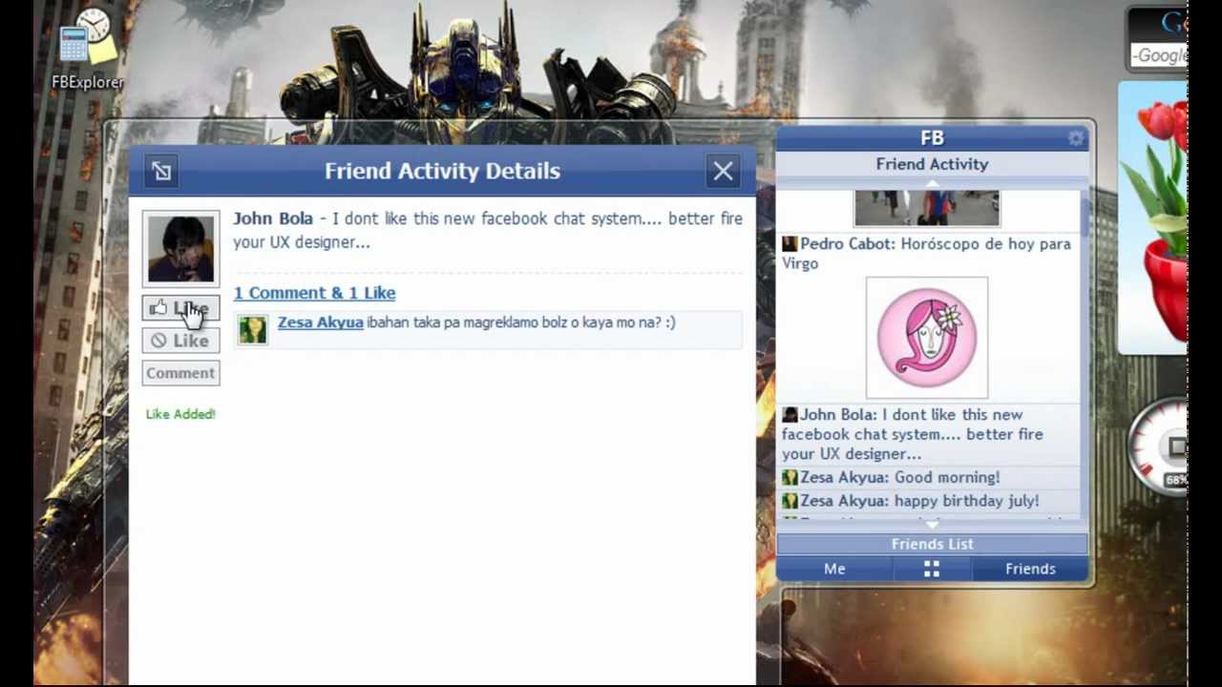Click the Comment button

[180, 373]
